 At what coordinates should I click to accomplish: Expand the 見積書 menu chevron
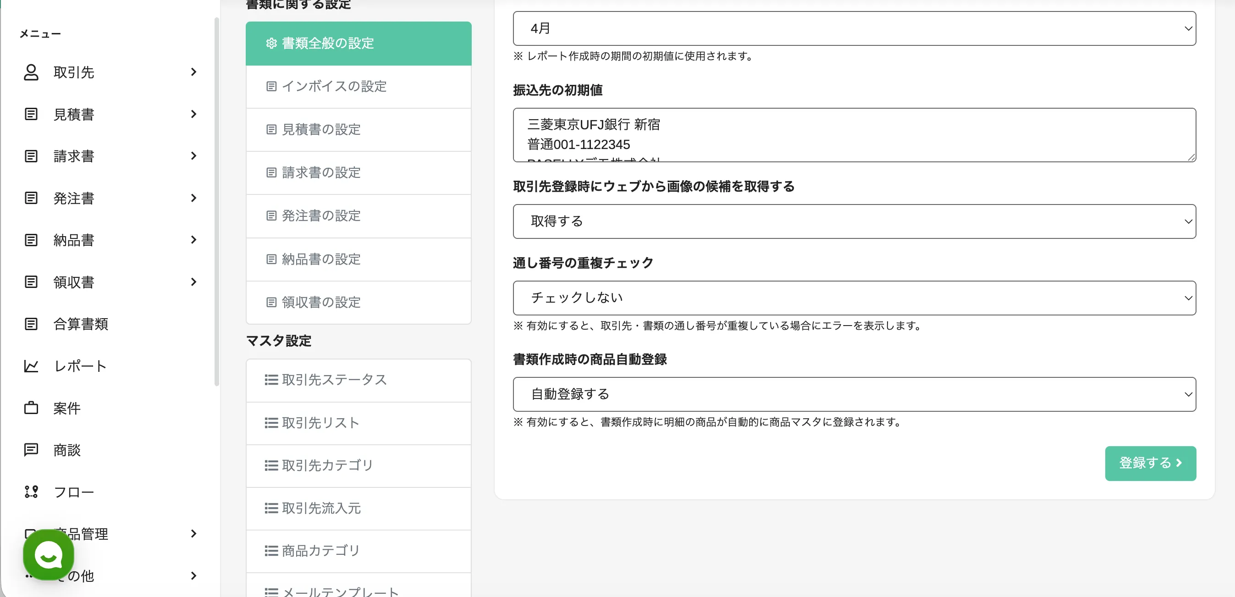194,114
